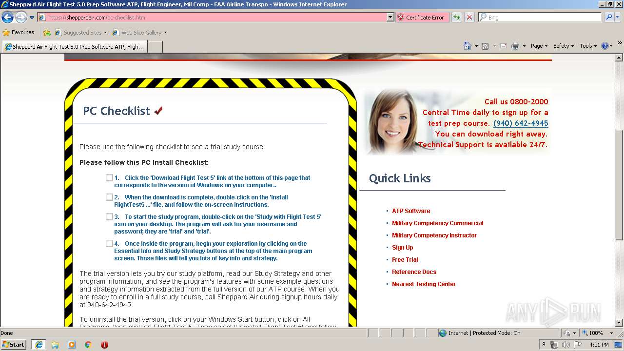Click the red checkmark beside PC Checklist
The height and width of the screenshot is (351, 624).
[x=158, y=111]
